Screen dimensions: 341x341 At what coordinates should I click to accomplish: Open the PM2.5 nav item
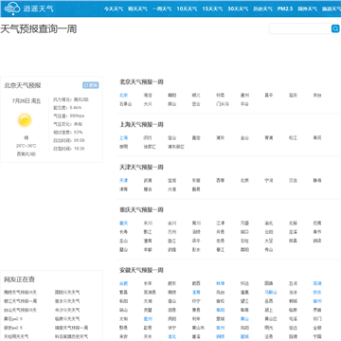(285, 9)
